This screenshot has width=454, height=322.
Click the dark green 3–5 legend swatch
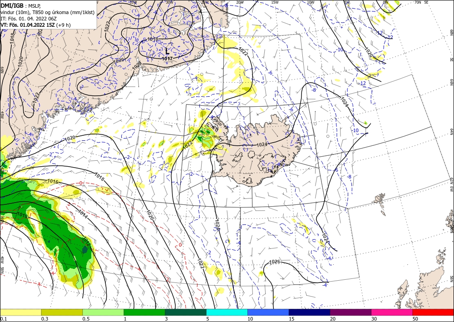tap(186, 312)
